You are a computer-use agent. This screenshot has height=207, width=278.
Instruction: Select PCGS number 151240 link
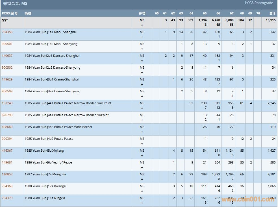[x=7, y=103]
